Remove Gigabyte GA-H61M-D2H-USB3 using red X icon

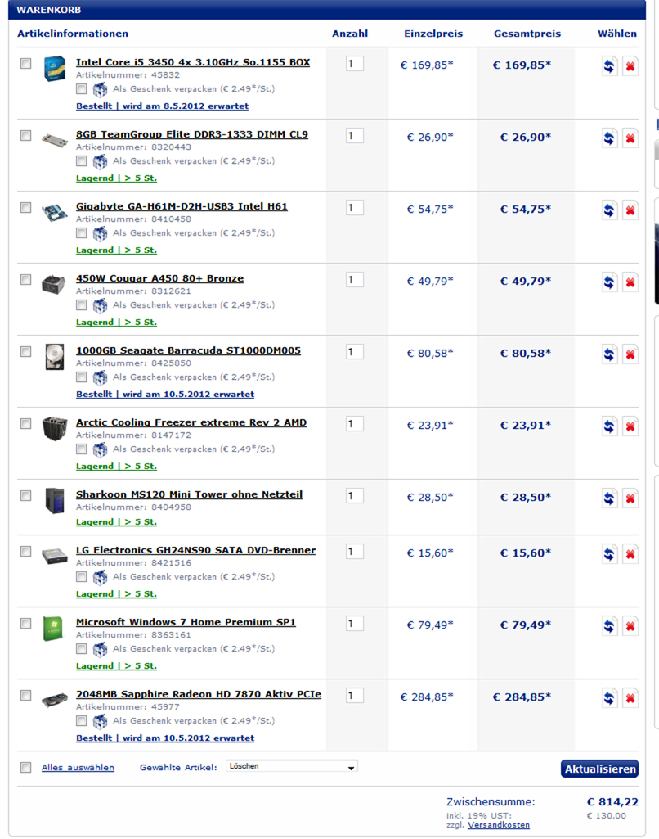630,210
